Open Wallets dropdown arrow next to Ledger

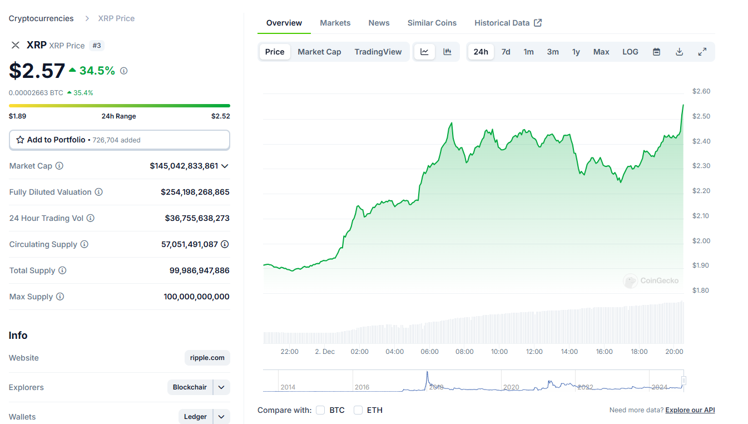point(221,417)
